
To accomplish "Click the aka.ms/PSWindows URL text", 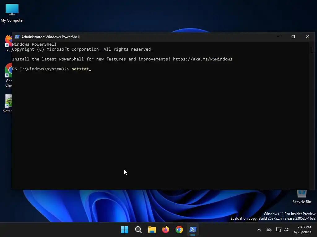I will (202, 59).
